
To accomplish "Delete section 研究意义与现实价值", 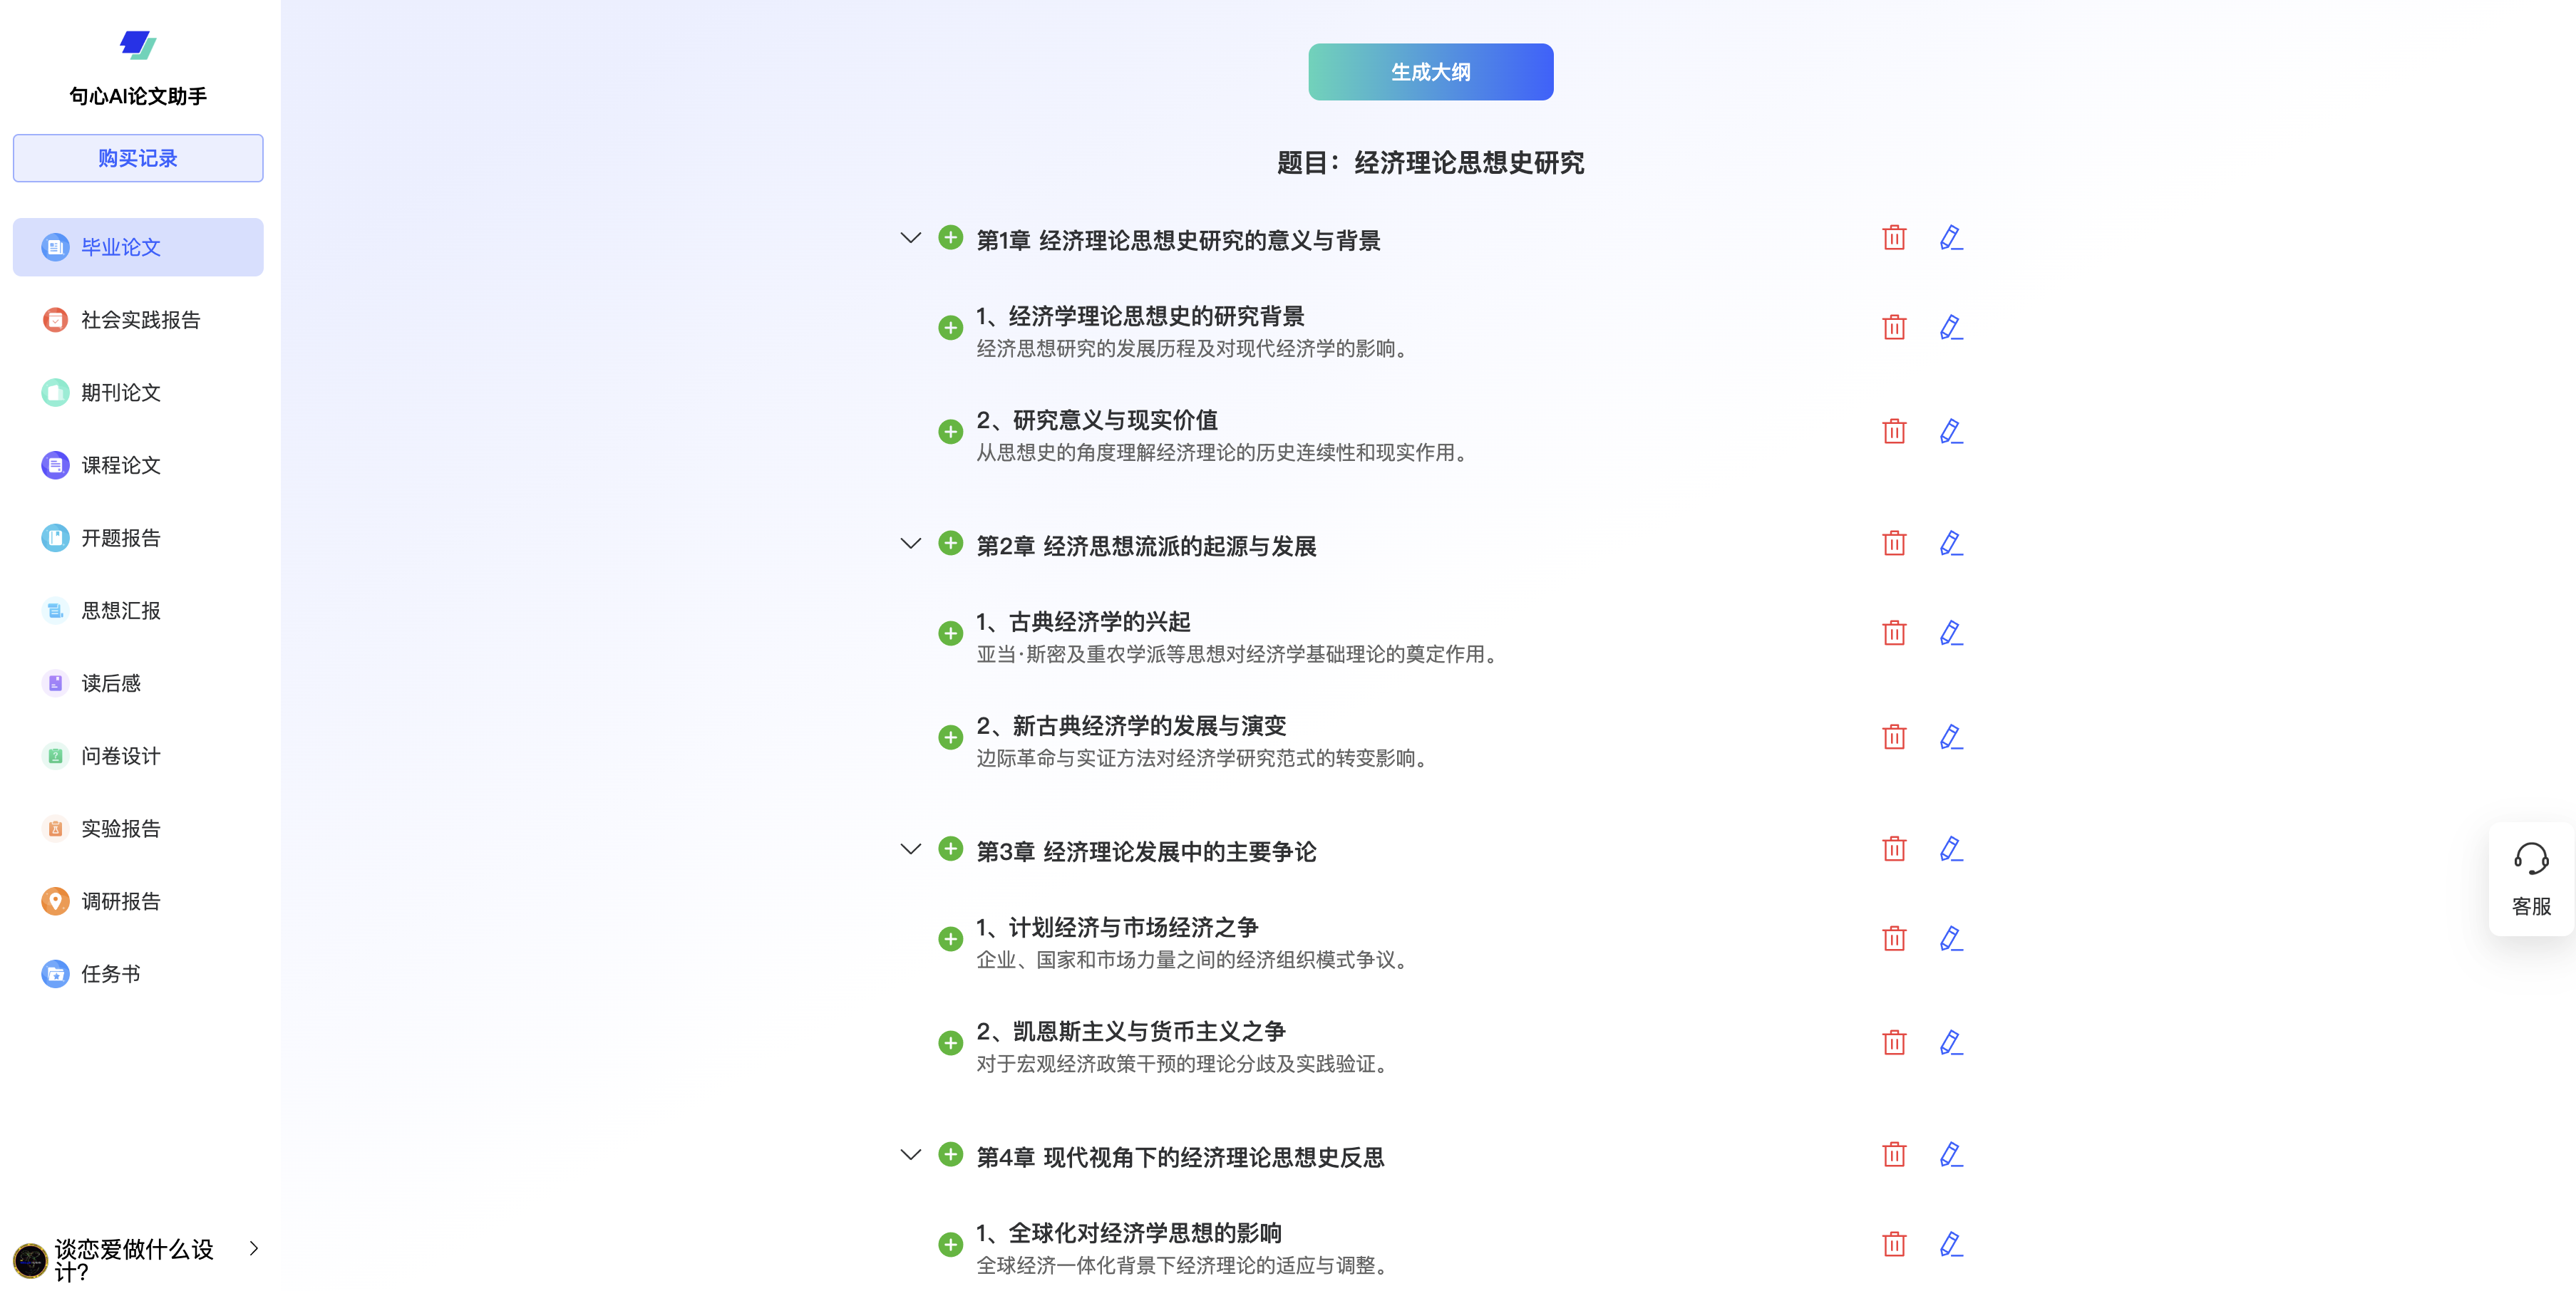I will [1894, 432].
